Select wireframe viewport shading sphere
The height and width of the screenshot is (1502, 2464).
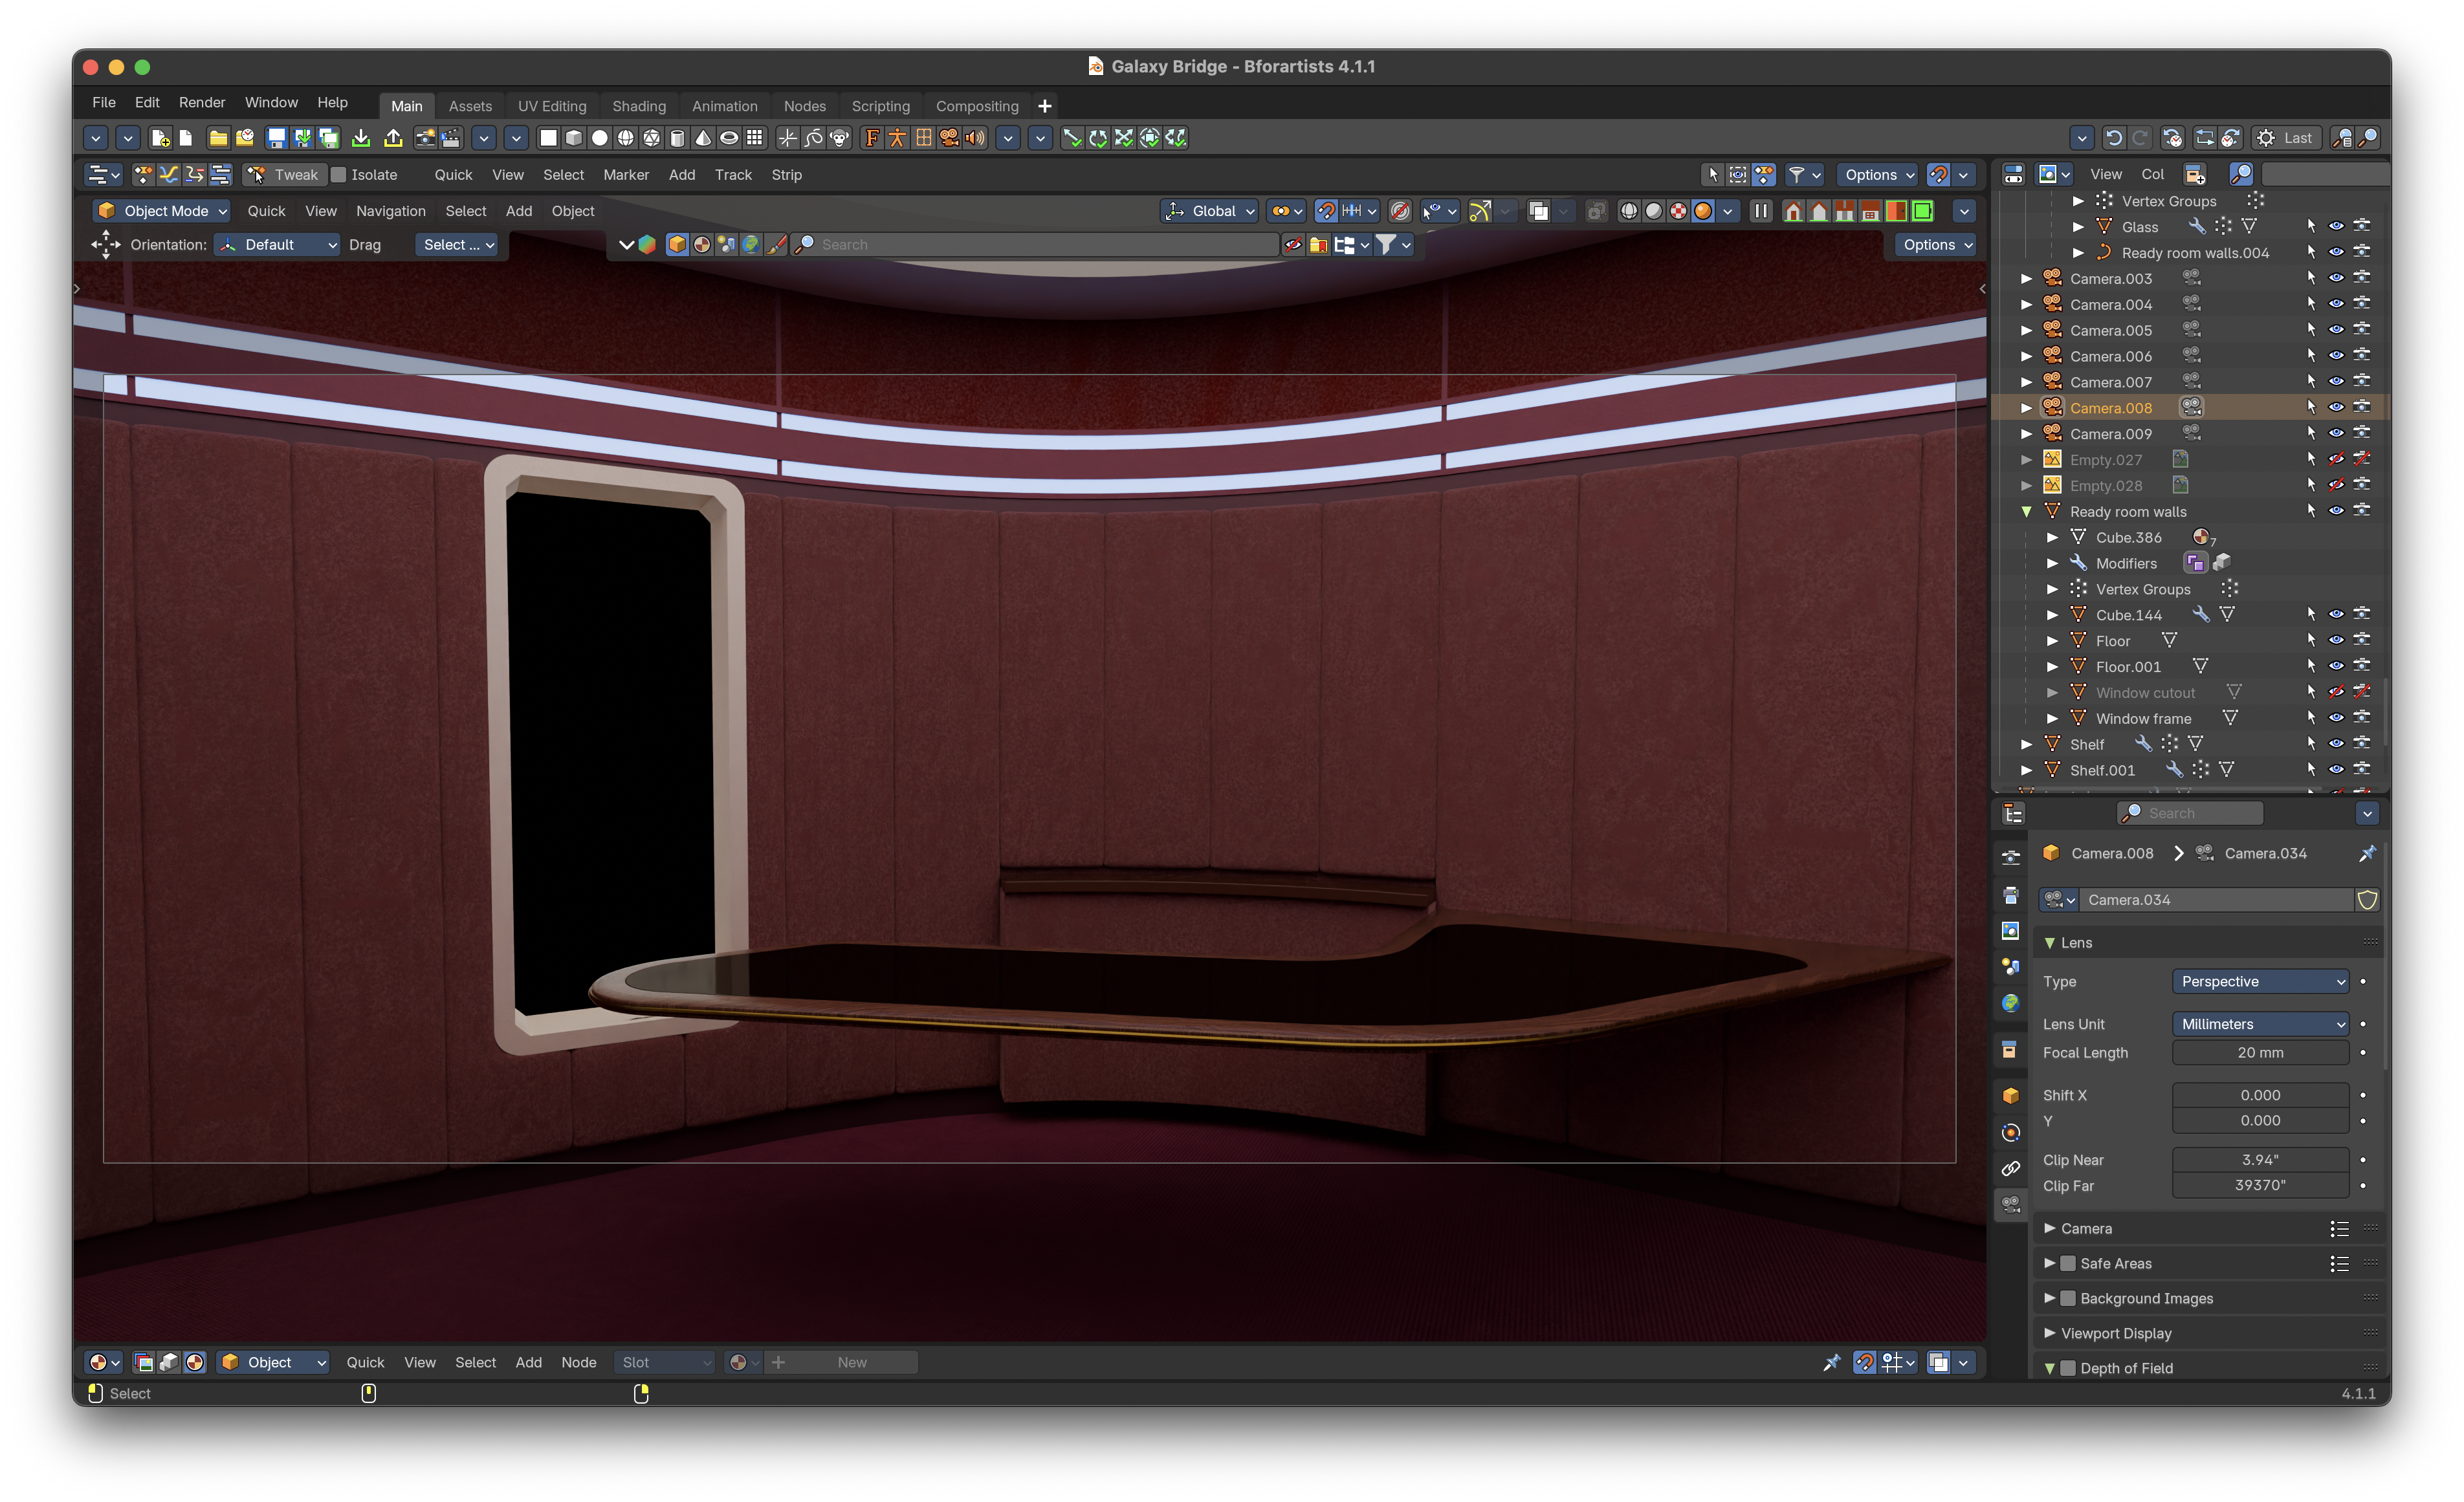1629,211
